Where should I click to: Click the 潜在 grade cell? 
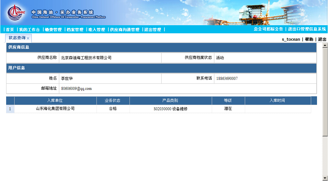pos(228,109)
